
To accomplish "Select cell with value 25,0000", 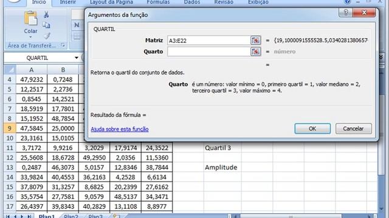I will 63,128.
